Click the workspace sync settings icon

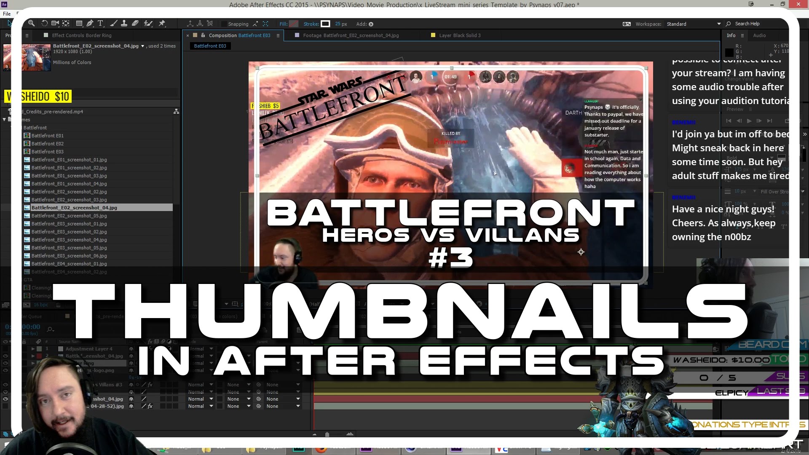click(627, 24)
